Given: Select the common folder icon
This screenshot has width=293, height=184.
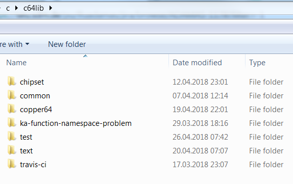Looking at the screenshot, I should 12,95.
